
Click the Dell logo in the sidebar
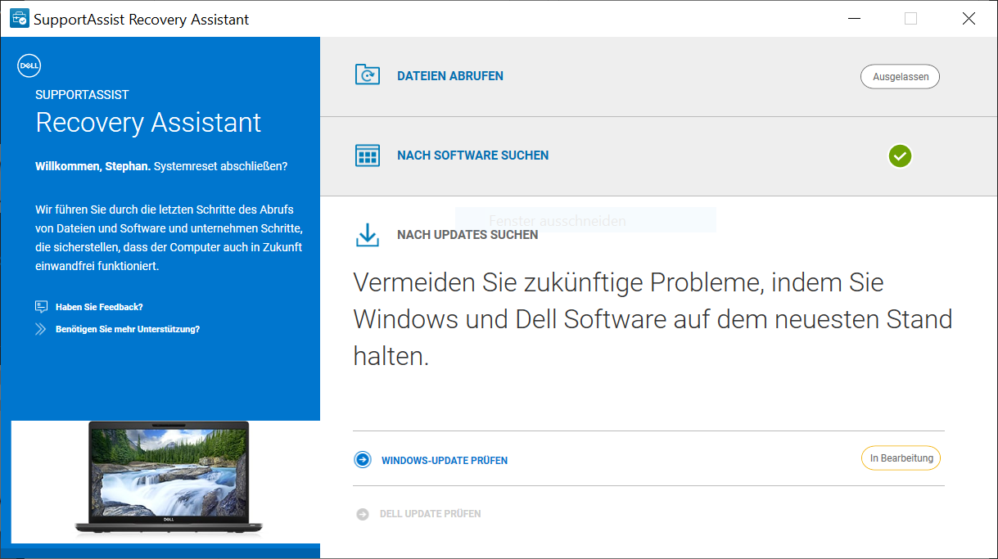pyautogui.click(x=29, y=67)
